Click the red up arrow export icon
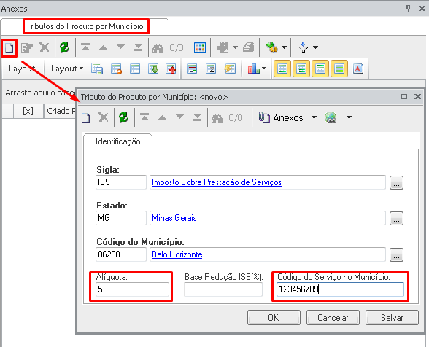 click(171, 69)
